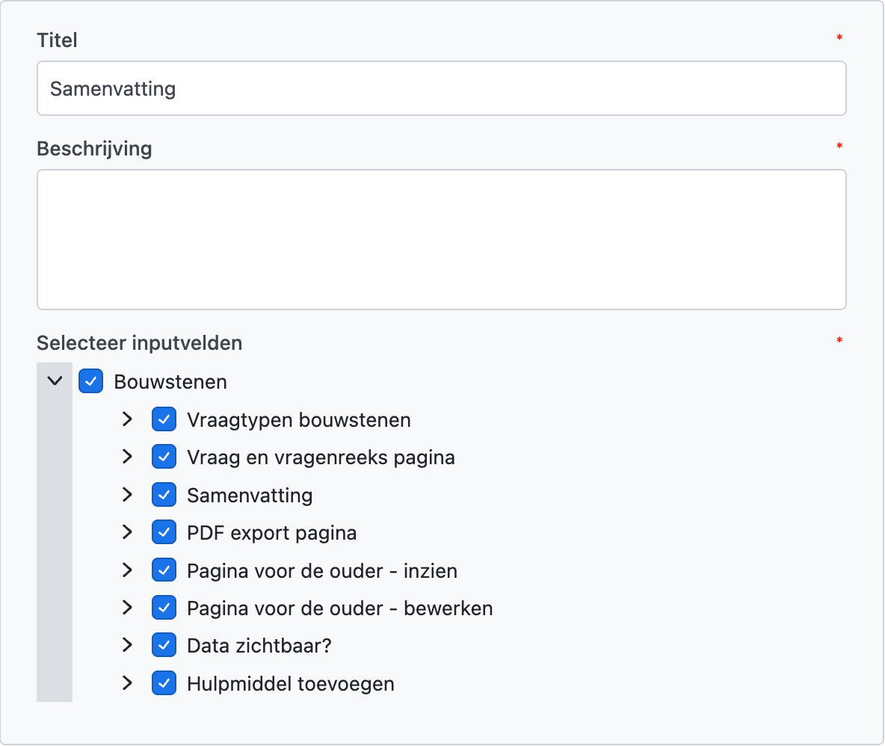Uncheck the Data zichtbaar? checkbox
This screenshot has width=885, height=746.
click(164, 645)
